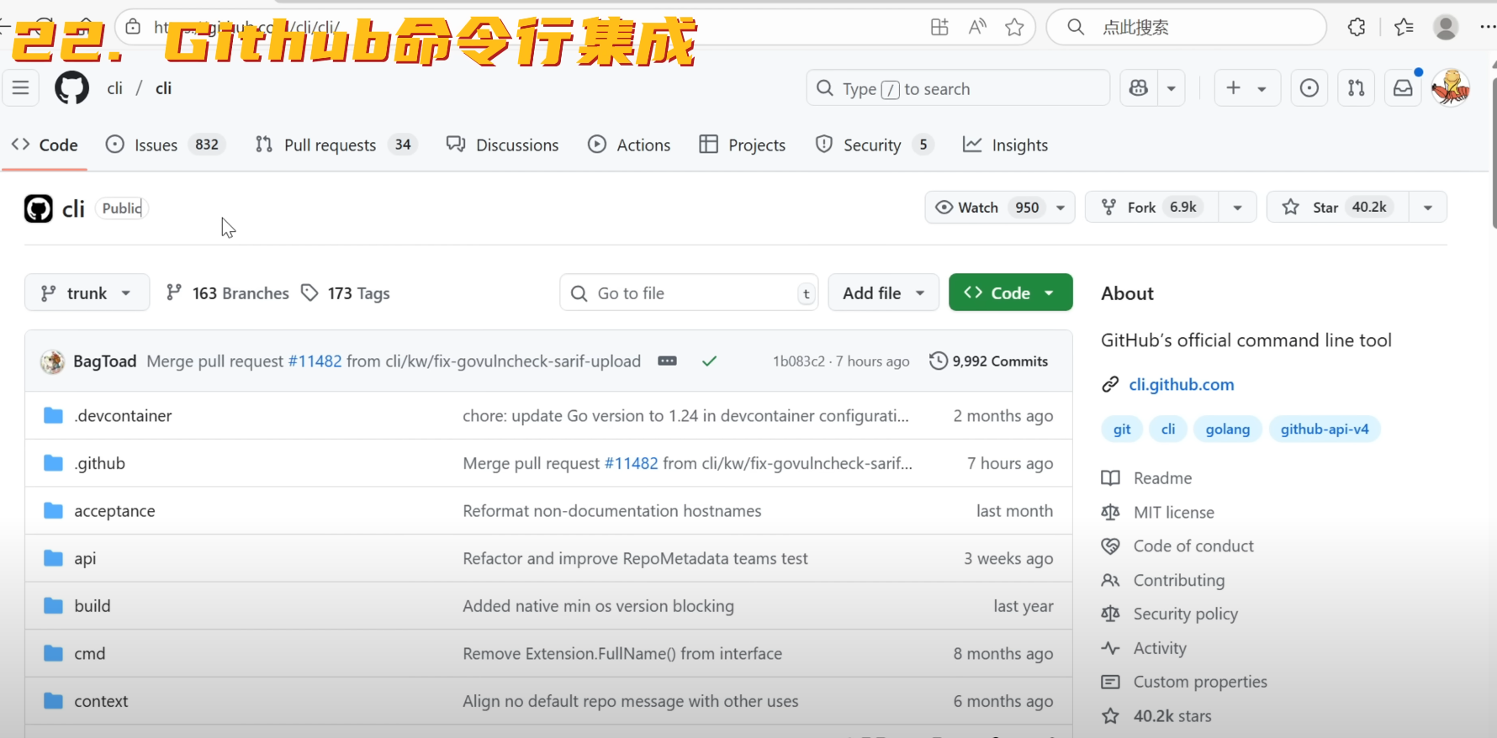Open the Star lists dropdown arrow

(1428, 208)
